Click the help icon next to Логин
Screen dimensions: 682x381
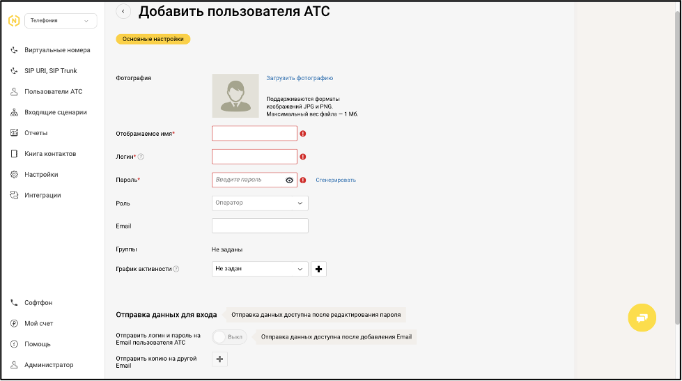[141, 157]
